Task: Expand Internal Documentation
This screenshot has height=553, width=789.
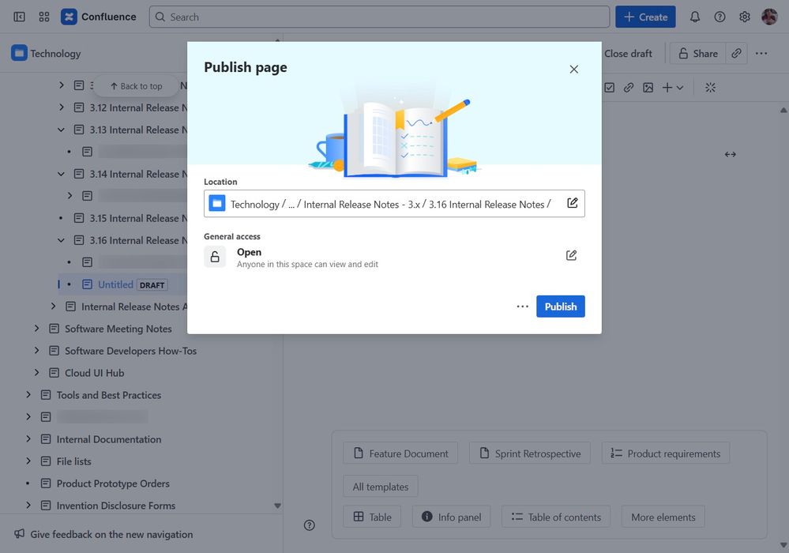Action: pyautogui.click(x=28, y=438)
